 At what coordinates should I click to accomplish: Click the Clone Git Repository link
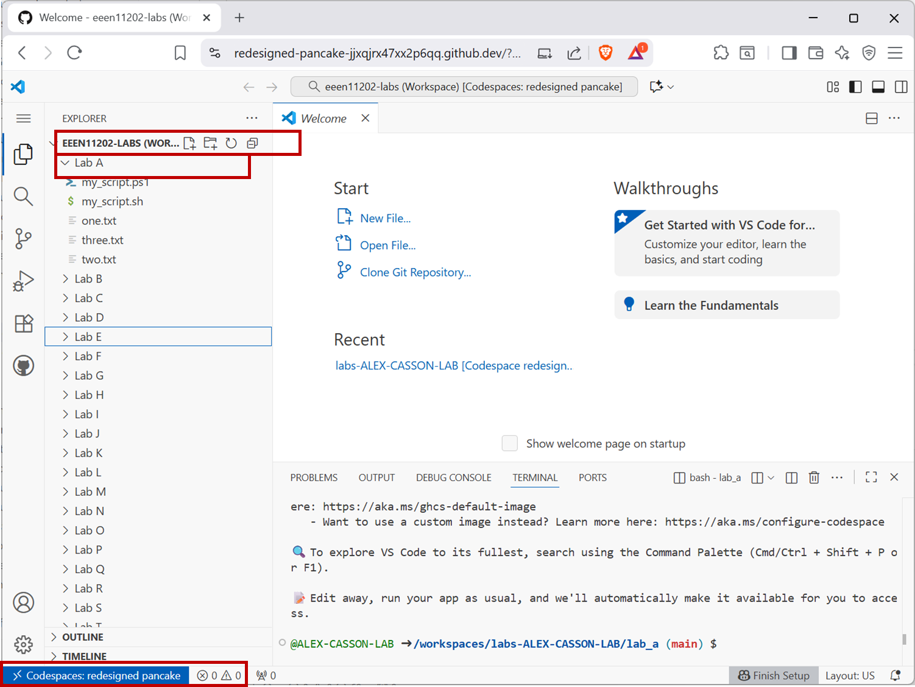click(x=415, y=272)
